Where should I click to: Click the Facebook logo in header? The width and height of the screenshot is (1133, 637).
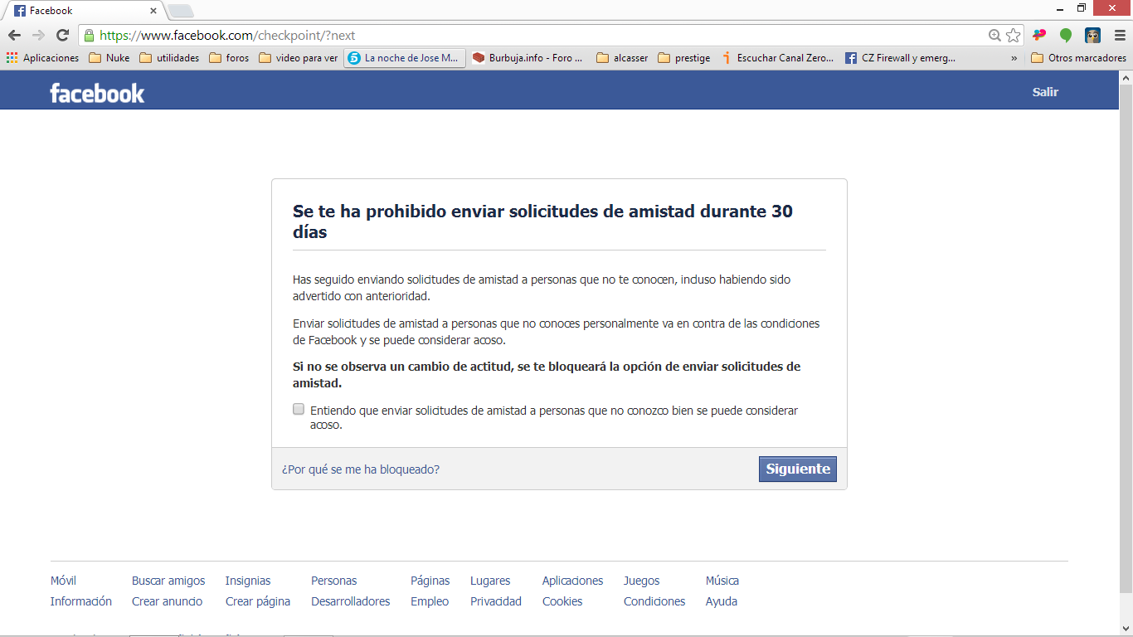(97, 93)
